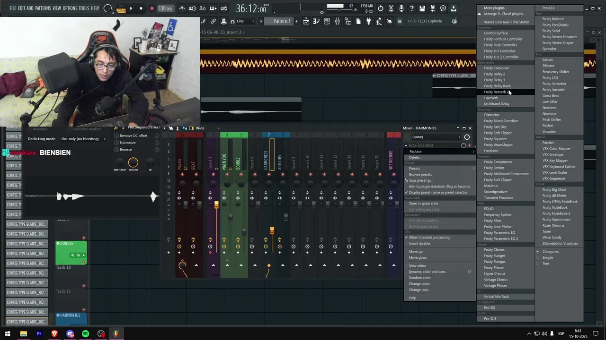The width and height of the screenshot is (606, 340).
Task: Toggle Smart disable option
Action: [440, 244]
